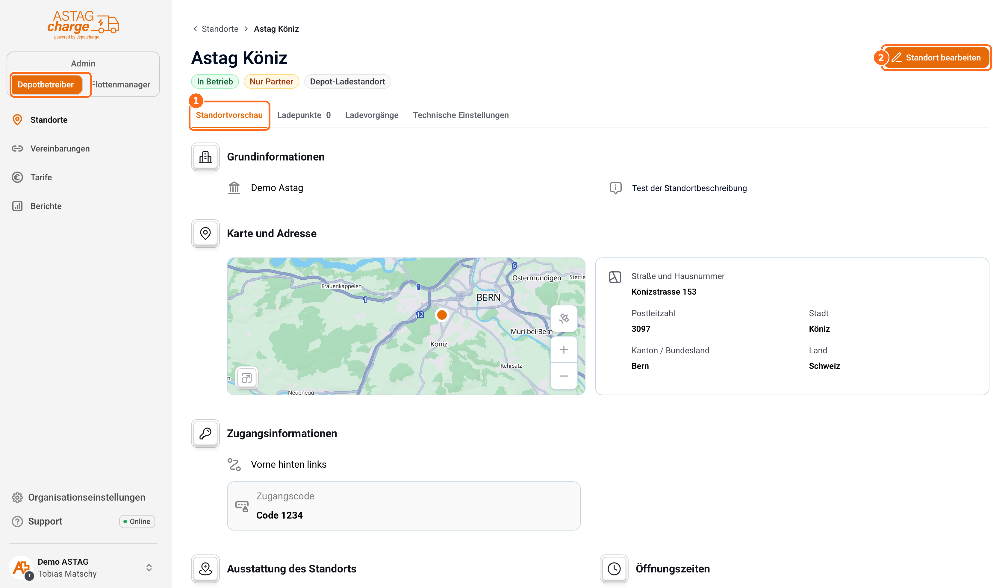
Task: Switch to Flottenmanager role
Action: tap(121, 84)
